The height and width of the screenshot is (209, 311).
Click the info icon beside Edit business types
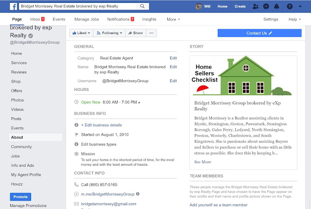tap(76, 144)
